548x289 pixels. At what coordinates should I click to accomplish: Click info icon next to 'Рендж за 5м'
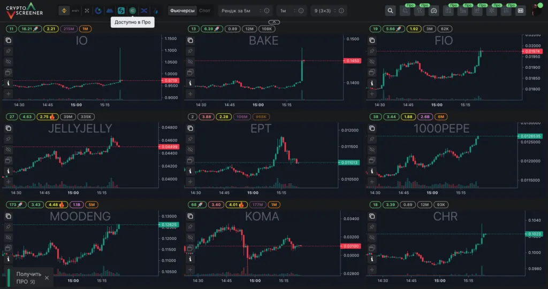pyautogui.click(x=267, y=11)
